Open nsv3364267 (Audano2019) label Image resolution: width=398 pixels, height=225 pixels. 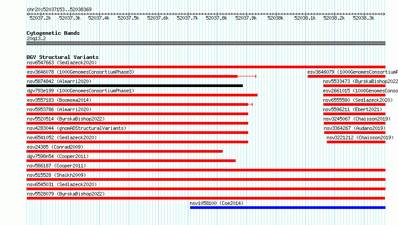pos(355,128)
